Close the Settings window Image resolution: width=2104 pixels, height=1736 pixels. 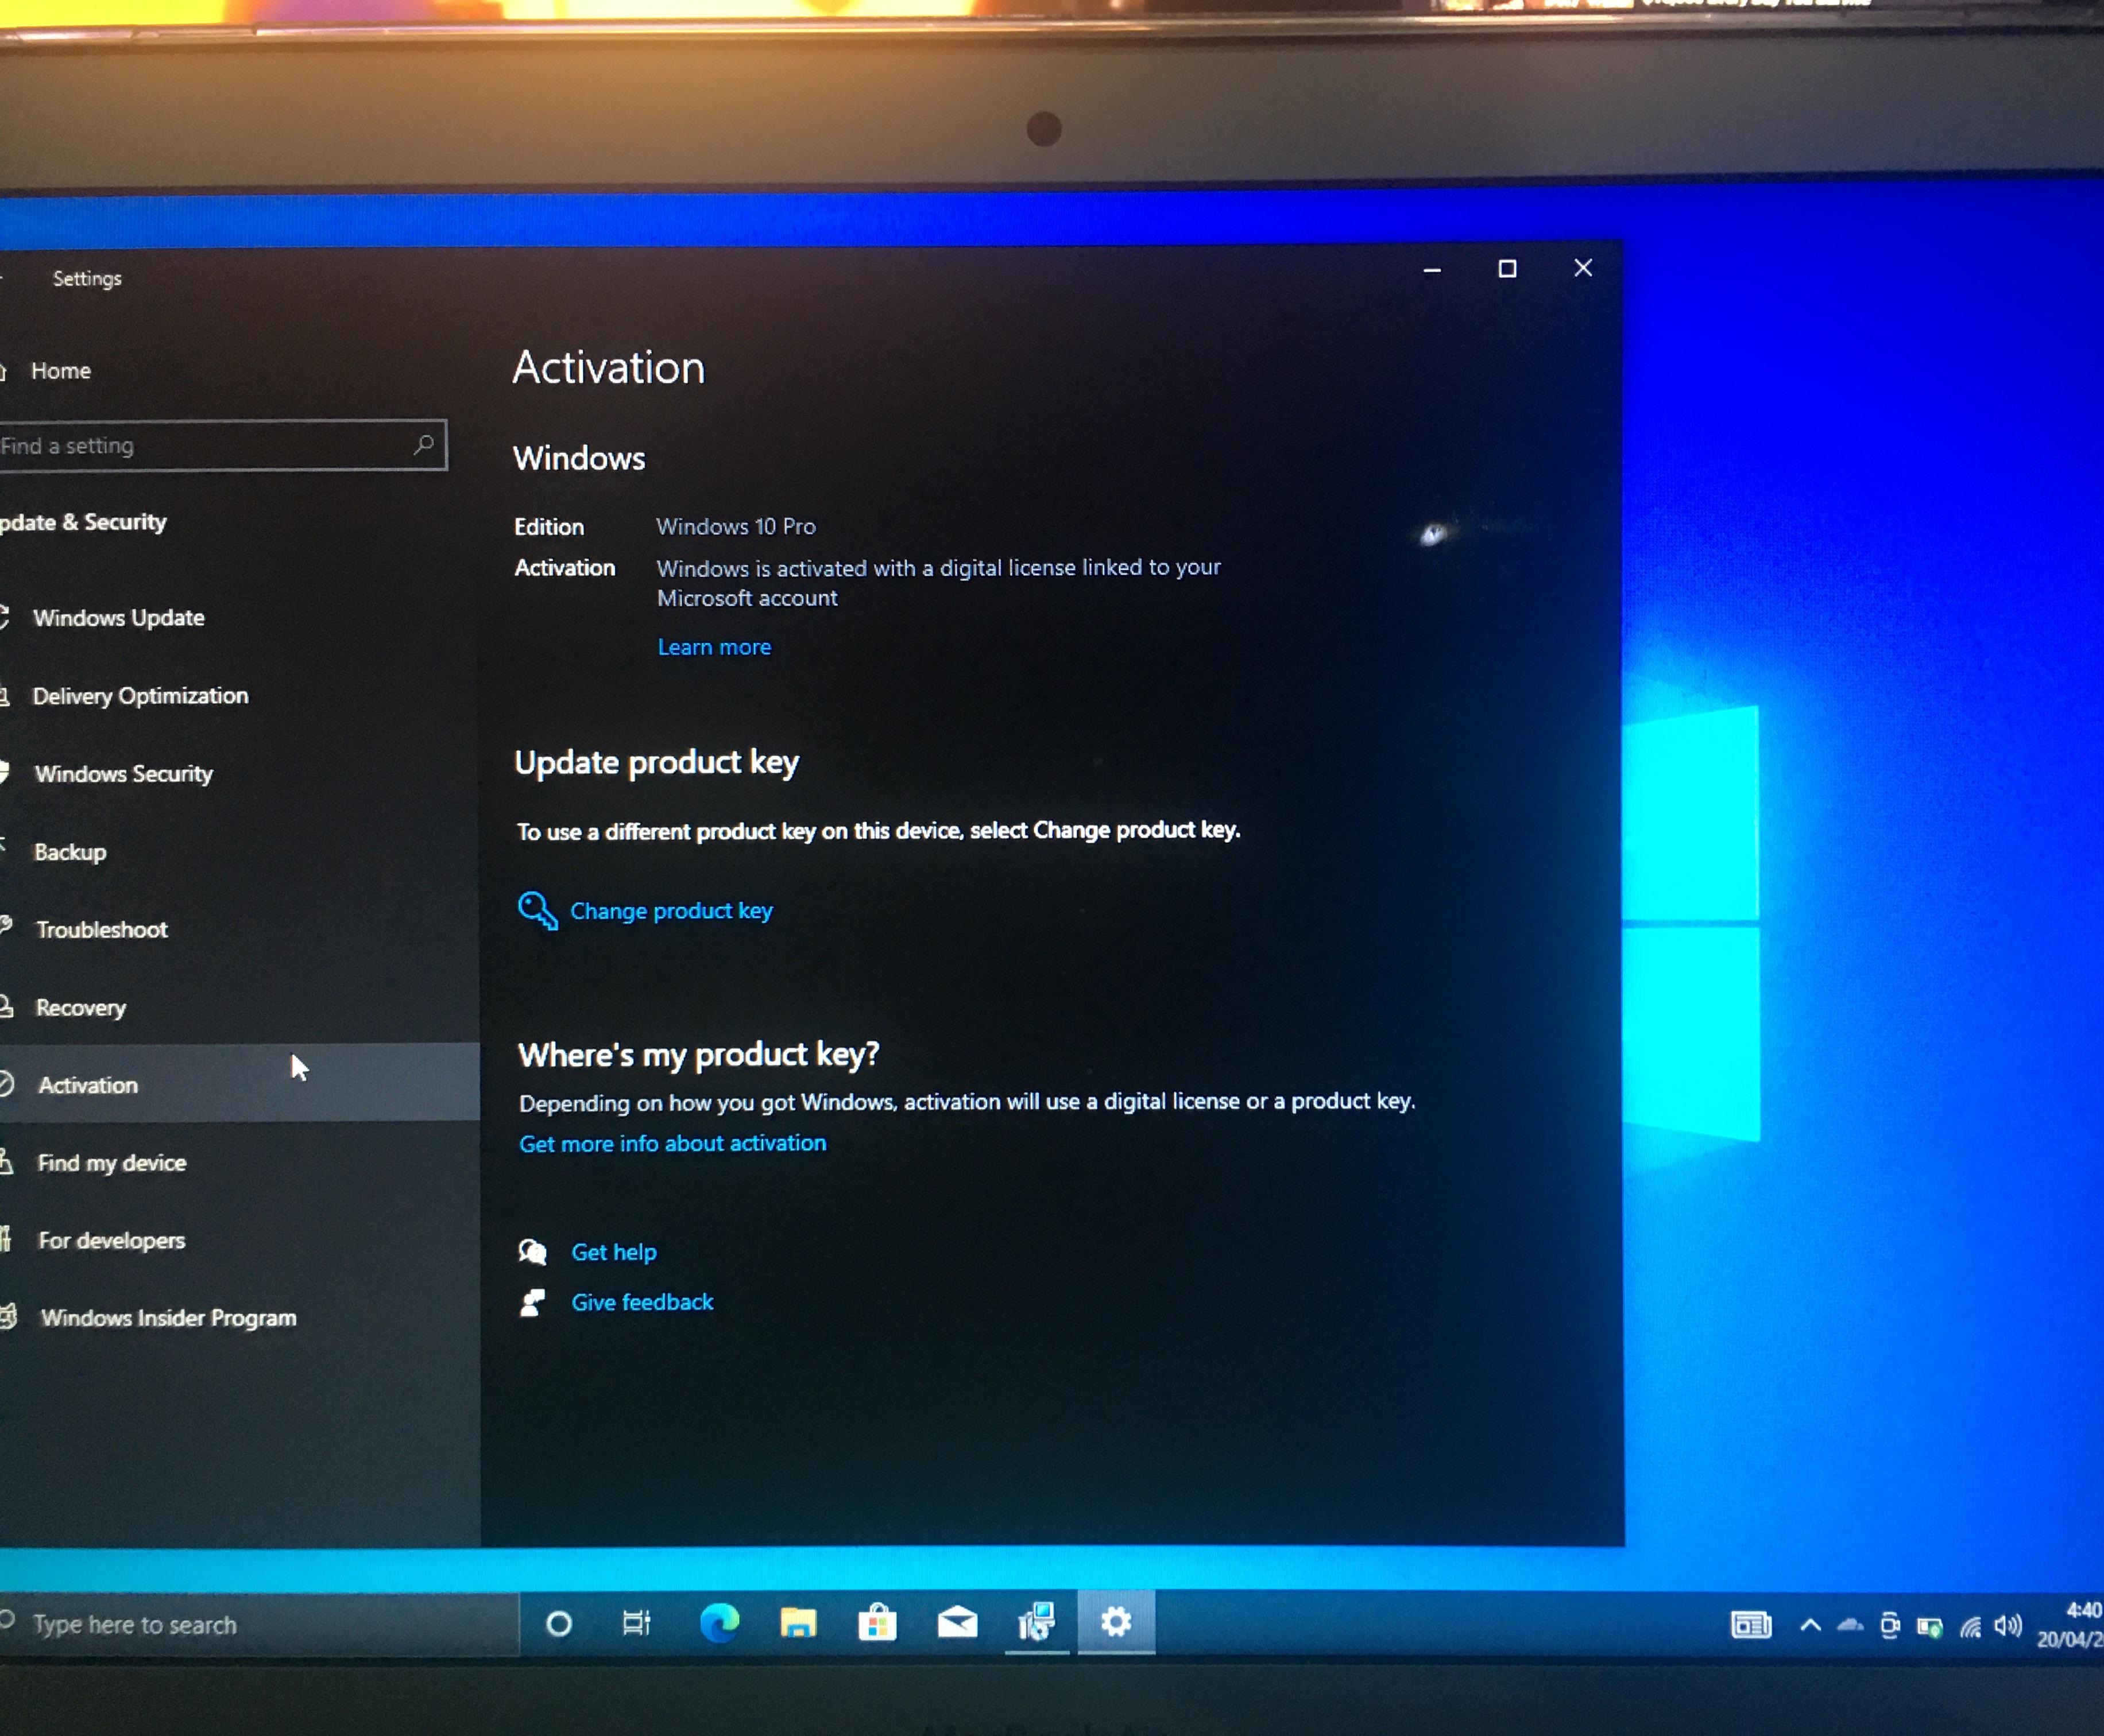pyautogui.click(x=1583, y=268)
